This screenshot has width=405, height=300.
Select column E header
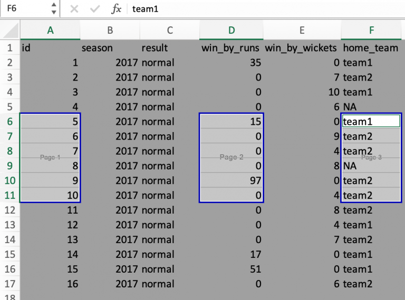coord(302,31)
